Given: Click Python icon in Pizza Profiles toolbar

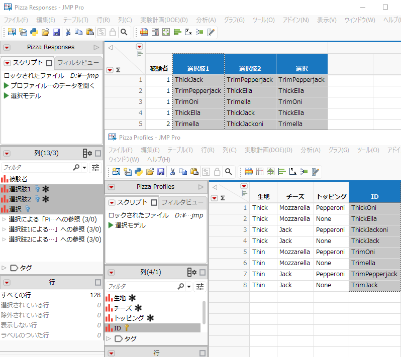Looking at the screenshot, I should [139, 172].
